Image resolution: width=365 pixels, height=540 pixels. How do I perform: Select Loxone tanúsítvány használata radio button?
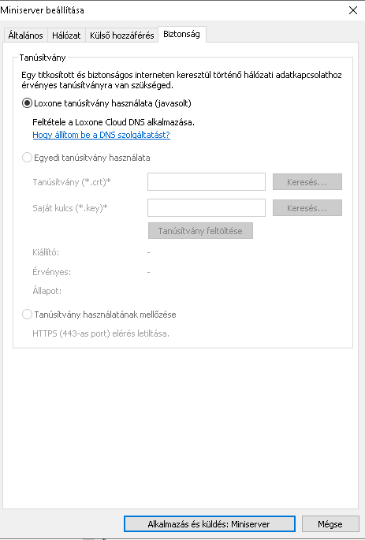point(28,103)
